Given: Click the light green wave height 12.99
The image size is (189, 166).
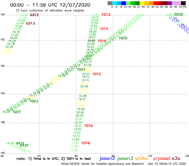Looking at the screenshot, I should pyautogui.click(x=168, y=14).
